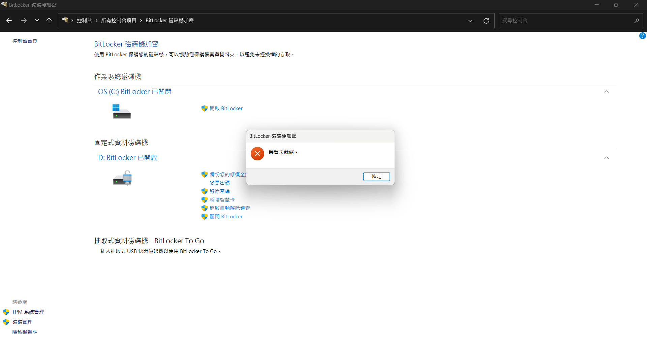Viewport: 647px width, 343px height.
Task: Select 所有控制台項目 breadcrumb item
Action: (x=119, y=21)
